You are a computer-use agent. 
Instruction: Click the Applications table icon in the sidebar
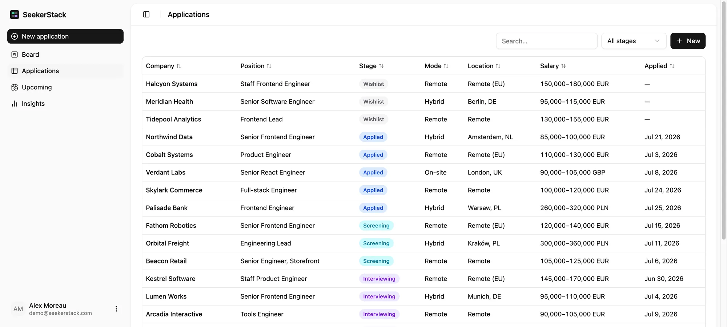pos(15,71)
